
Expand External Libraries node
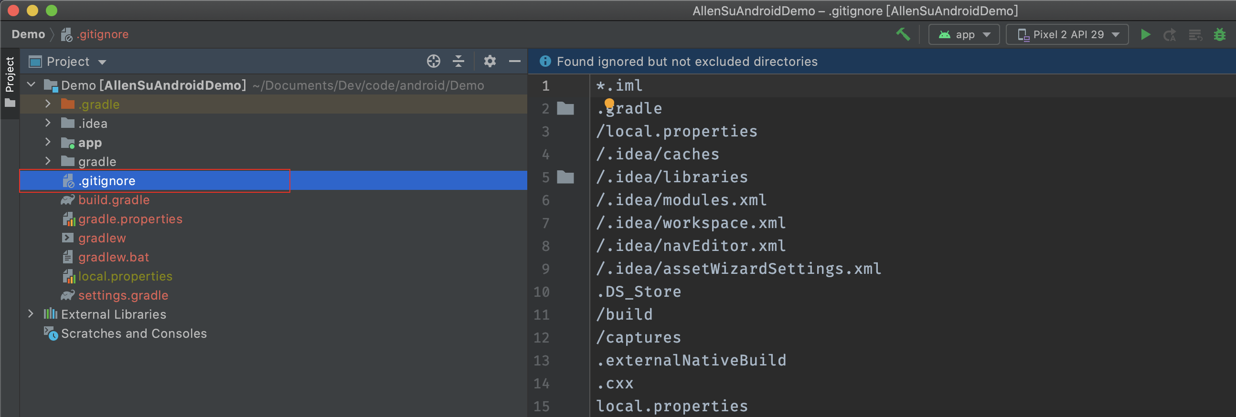(31, 314)
